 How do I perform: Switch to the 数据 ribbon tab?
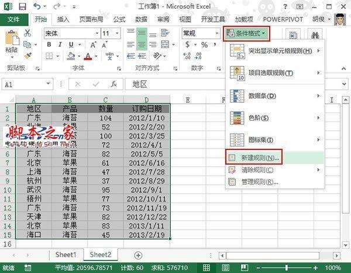click(141, 19)
